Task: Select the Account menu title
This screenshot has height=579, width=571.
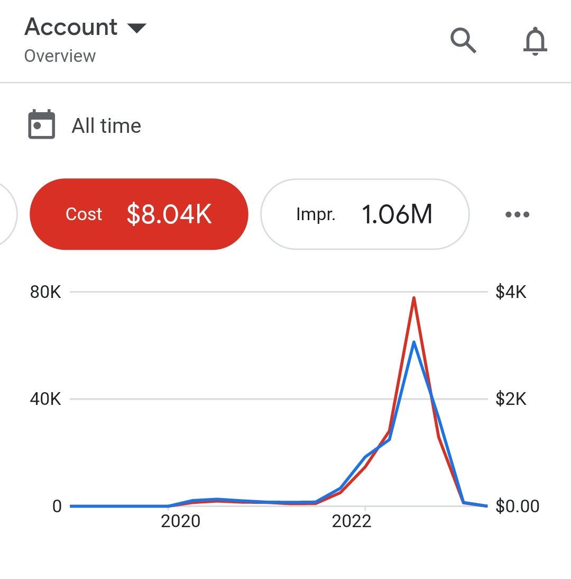Action: click(x=71, y=26)
